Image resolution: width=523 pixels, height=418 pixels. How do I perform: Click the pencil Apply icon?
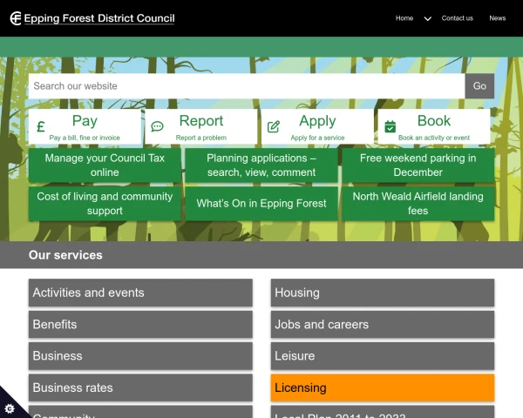coord(274,127)
